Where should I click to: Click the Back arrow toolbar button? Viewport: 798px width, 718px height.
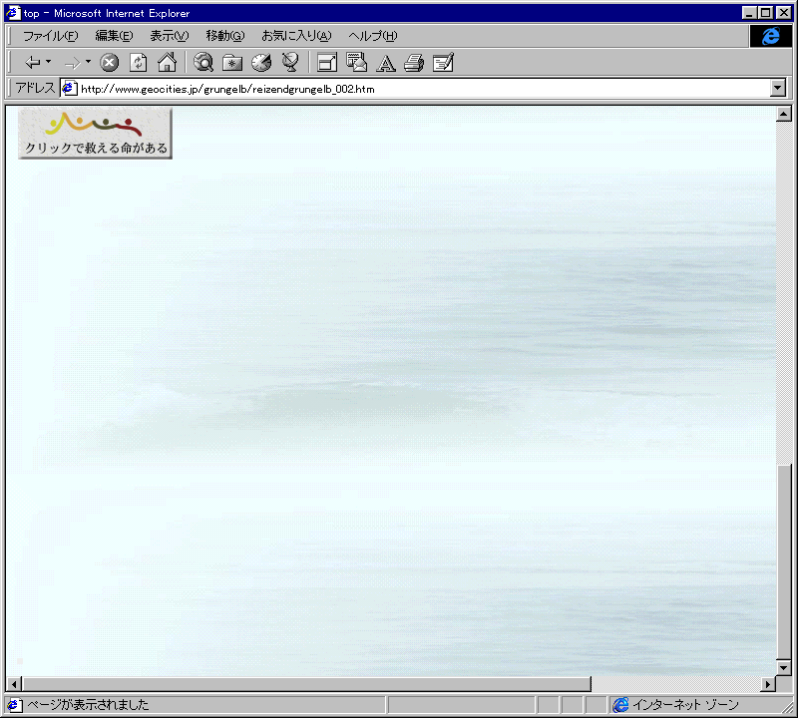click(x=33, y=63)
